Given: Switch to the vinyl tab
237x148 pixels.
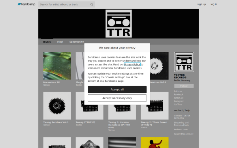Looking at the screenshot, I should click(60, 42).
